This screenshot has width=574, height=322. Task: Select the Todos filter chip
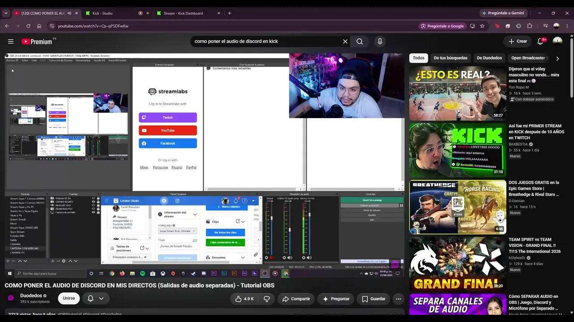418,58
